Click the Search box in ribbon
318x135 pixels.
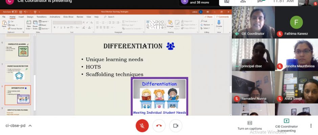[110, 17]
